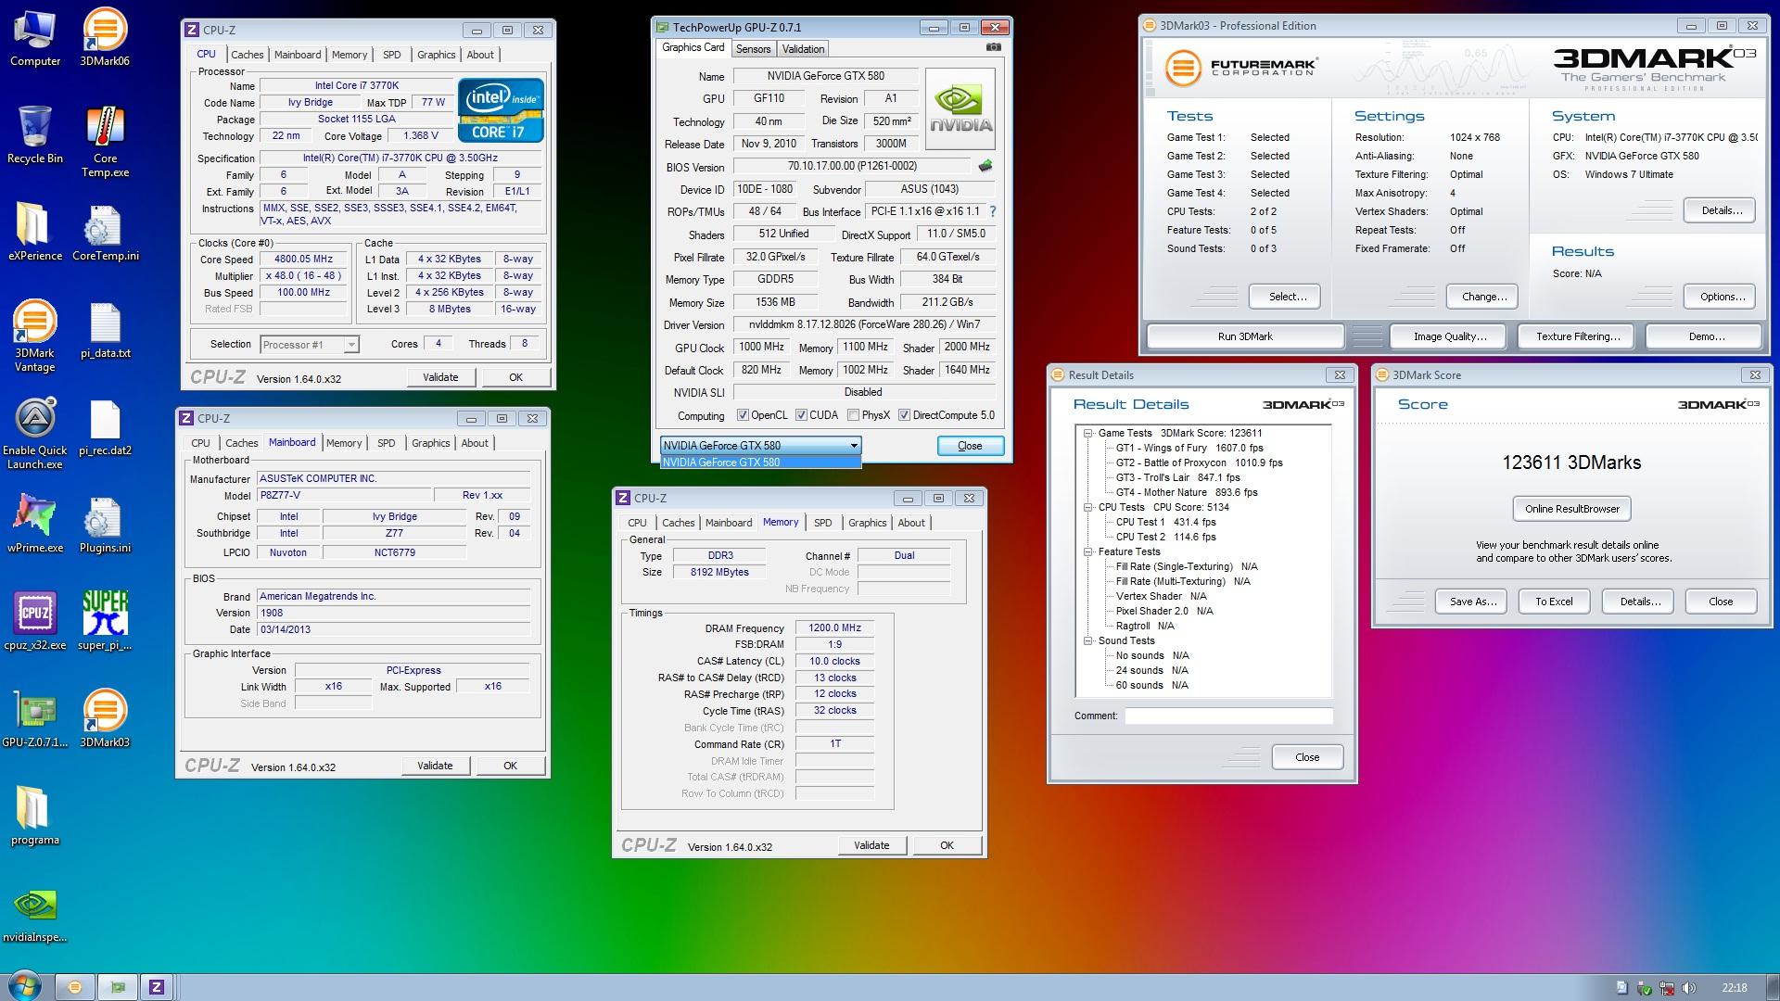Click Save As... in 3DMark Score
Image resolution: width=1780 pixels, height=1001 pixels.
click(x=1472, y=602)
